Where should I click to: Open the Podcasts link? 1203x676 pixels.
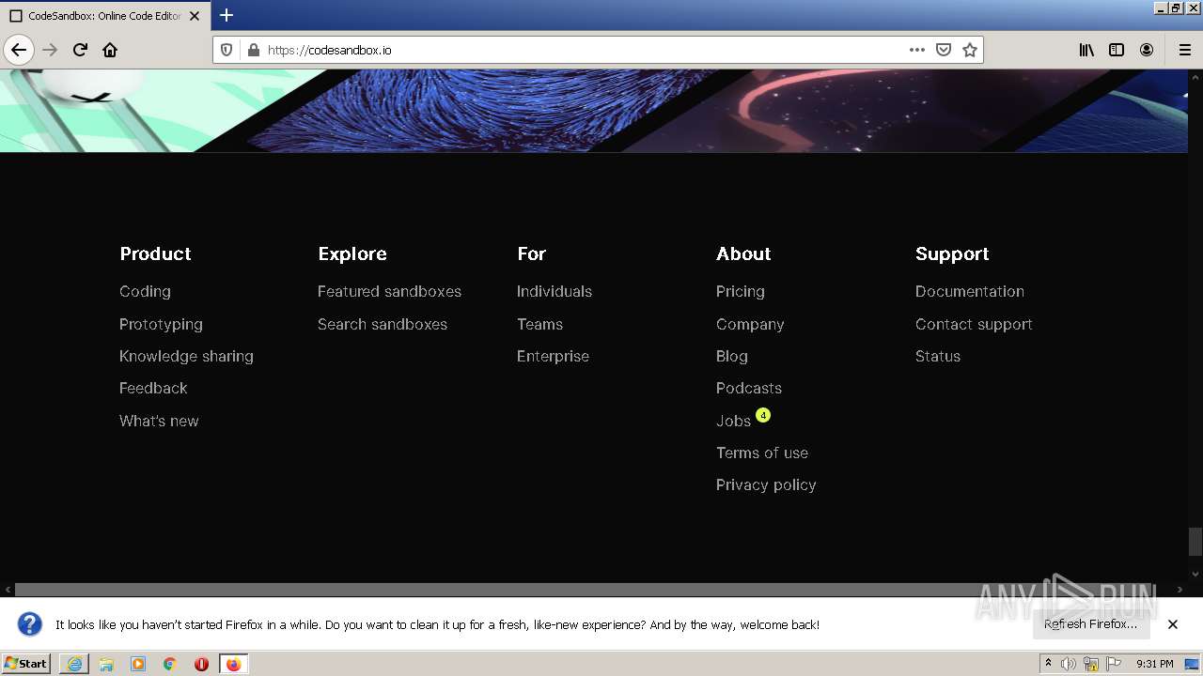pyautogui.click(x=749, y=388)
